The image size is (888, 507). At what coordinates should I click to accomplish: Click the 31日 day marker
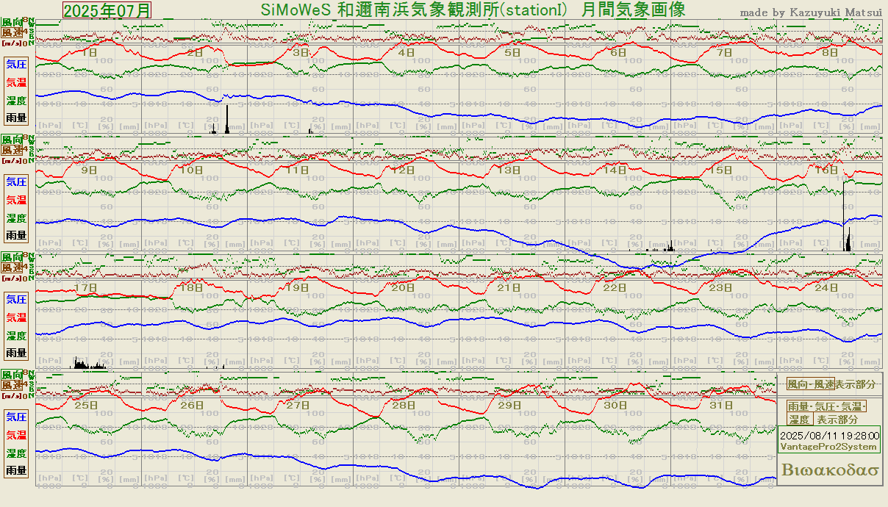[723, 405]
